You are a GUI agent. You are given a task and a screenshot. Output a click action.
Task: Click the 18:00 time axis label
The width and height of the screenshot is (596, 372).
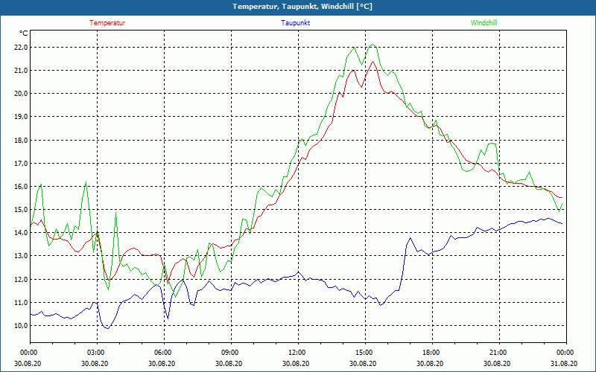coord(431,353)
